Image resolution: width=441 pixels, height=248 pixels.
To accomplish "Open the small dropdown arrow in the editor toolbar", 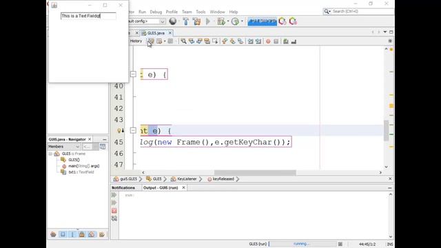I will coord(165,41).
